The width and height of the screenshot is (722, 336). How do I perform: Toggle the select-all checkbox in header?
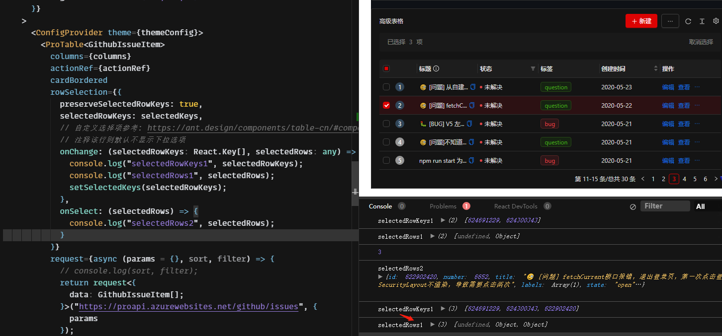[386, 68]
